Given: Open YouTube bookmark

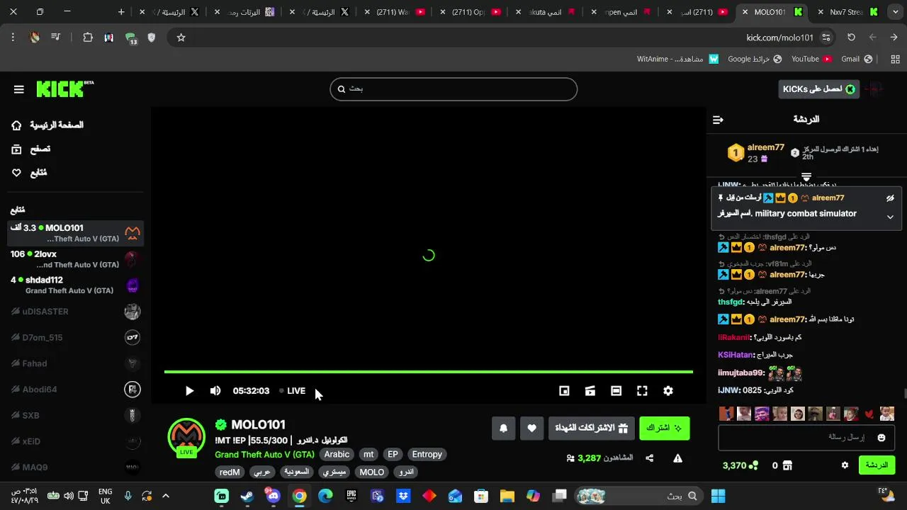Looking at the screenshot, I should (x=812, y=59).
